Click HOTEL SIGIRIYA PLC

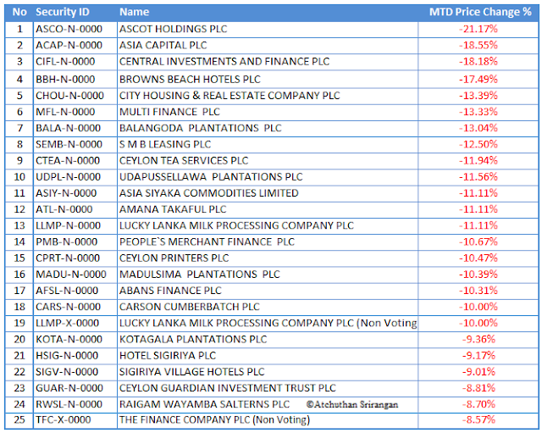pos(168,356)
